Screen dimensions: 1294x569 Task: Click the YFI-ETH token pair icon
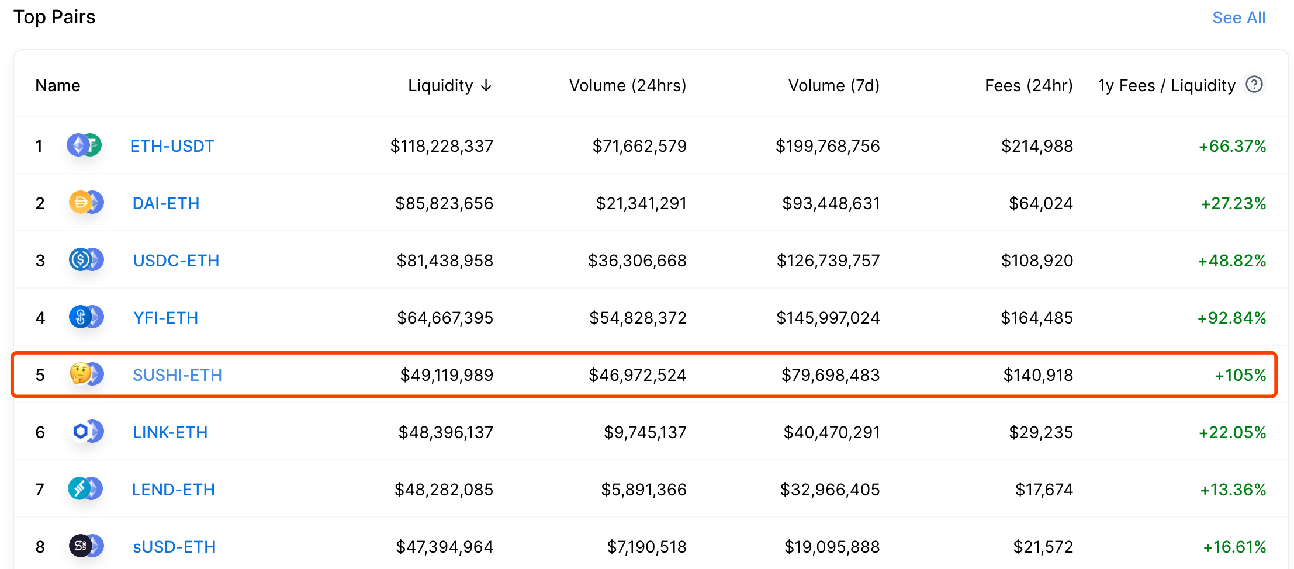pos(86,317)
